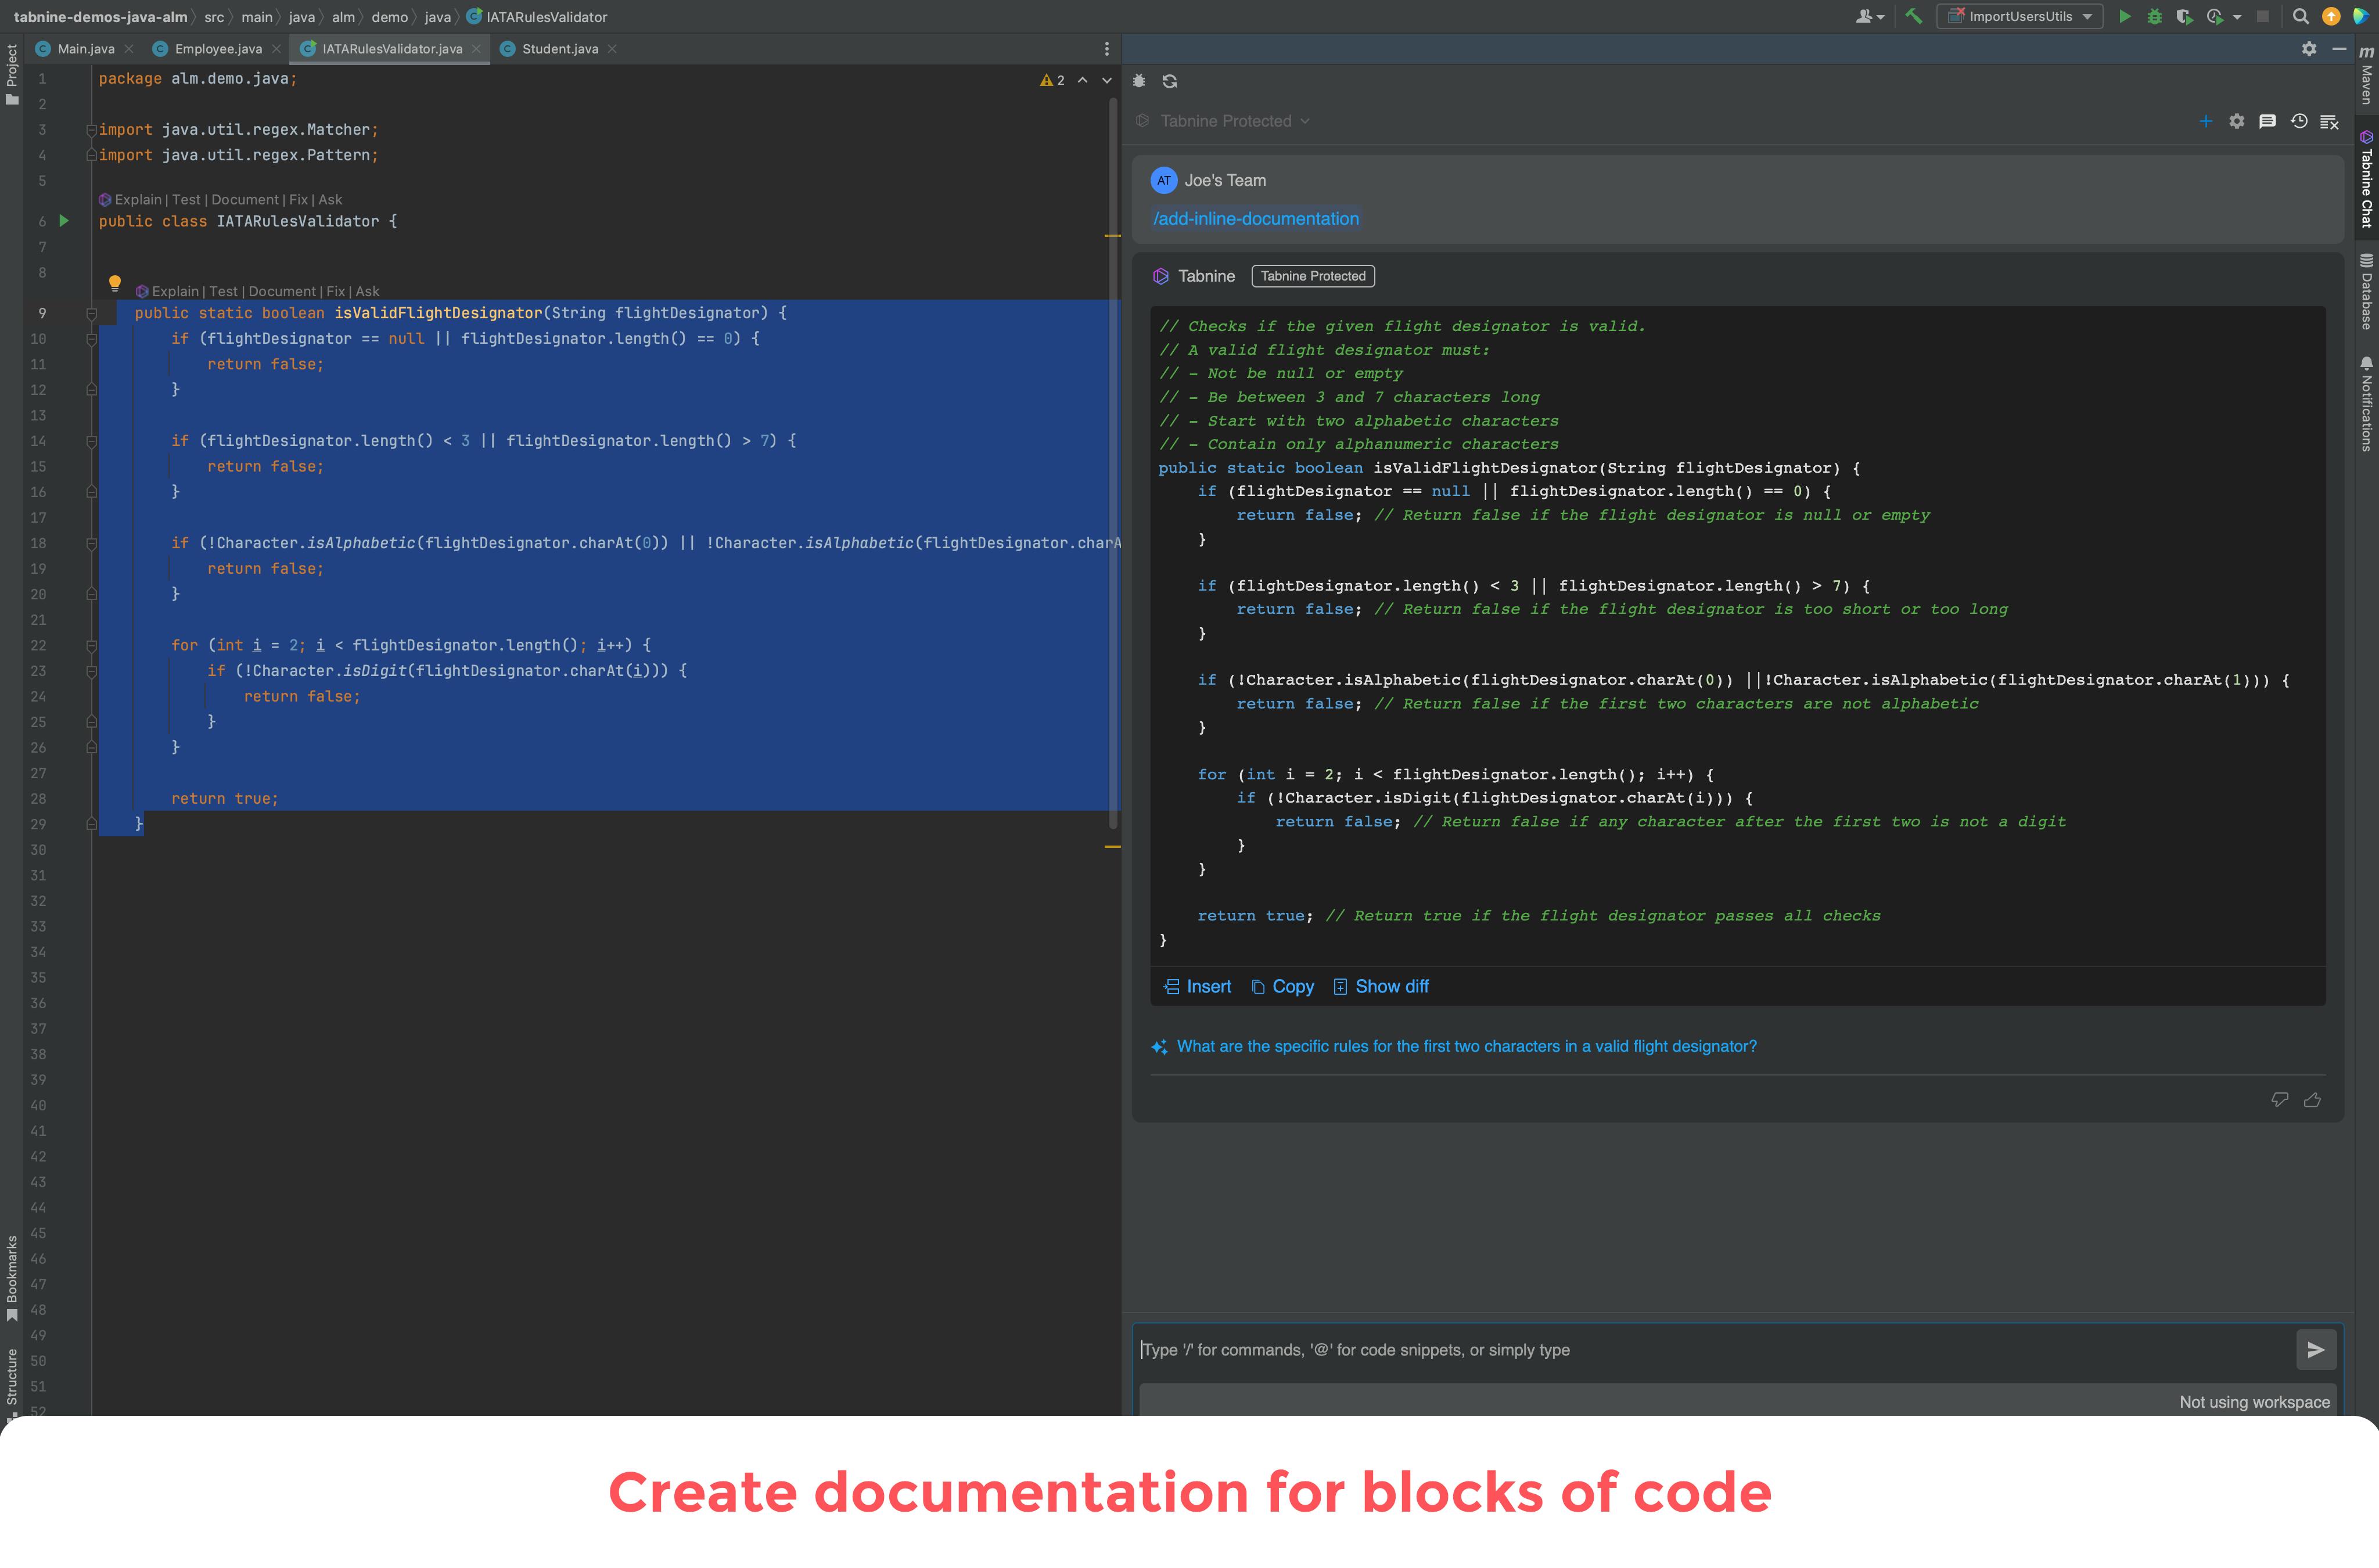Collapse the imports fold marker on line 3
The height and width of the screenshot is (1568, 2379).
[x=91, y=130]
